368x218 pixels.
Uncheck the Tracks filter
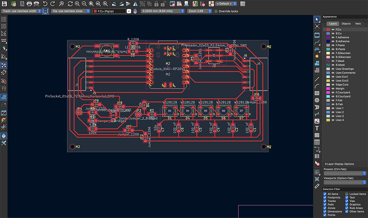[325, 201]
